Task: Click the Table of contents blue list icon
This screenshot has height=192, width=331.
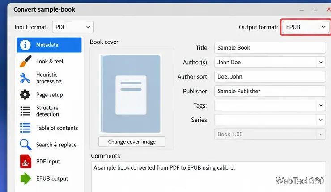Action: coord(25,128)
